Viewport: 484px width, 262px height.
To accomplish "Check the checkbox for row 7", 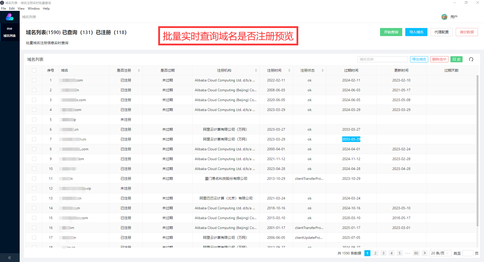I will 34,139.
